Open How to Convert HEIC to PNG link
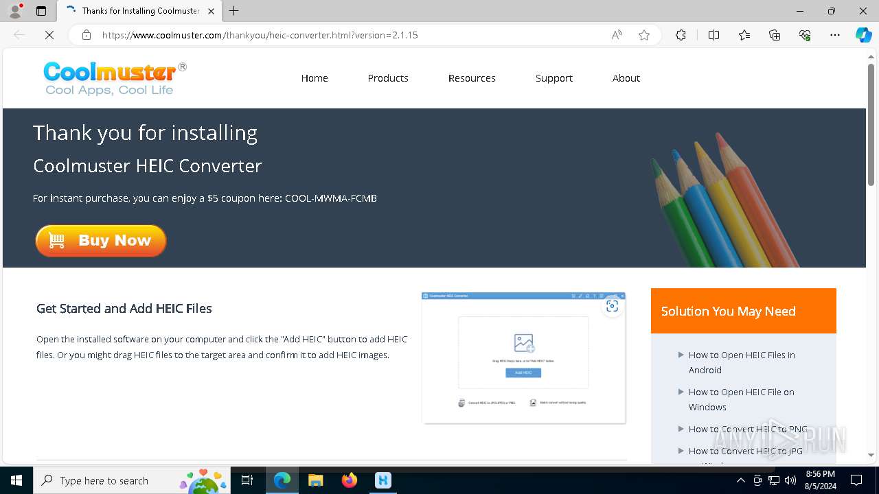 click(748, 429)
